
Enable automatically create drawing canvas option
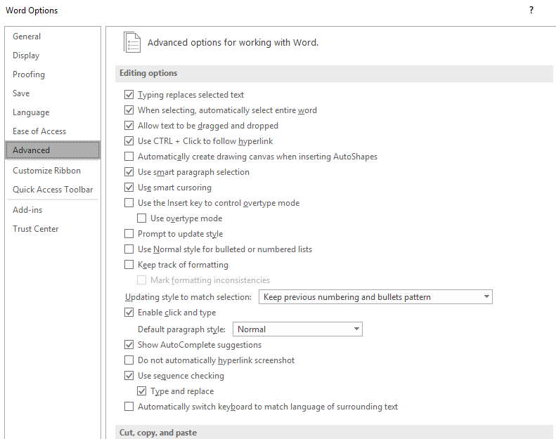(x=129, y=157)
